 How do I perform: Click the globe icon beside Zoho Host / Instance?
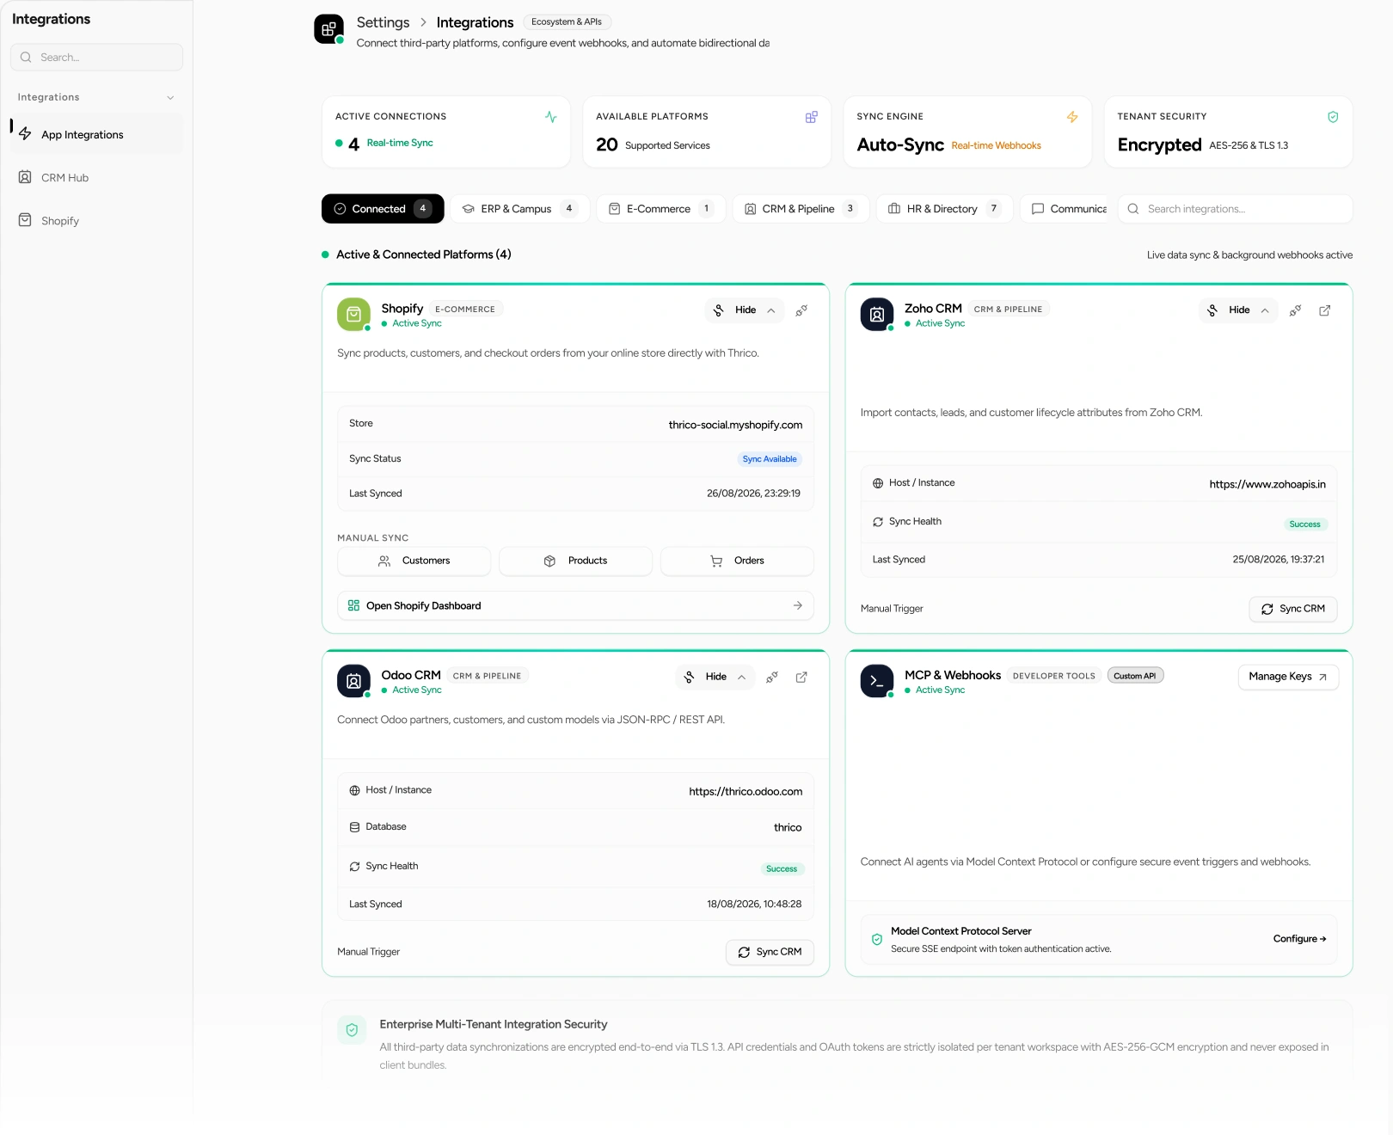click(878, 483)
